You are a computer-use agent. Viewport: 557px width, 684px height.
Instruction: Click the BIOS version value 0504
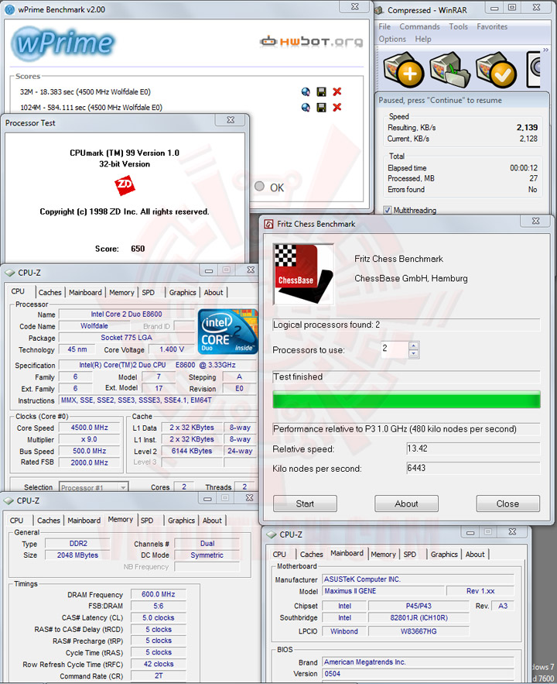418,673
